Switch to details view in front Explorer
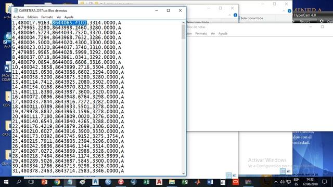Screen dimensions: 333x187 [228, 176]
